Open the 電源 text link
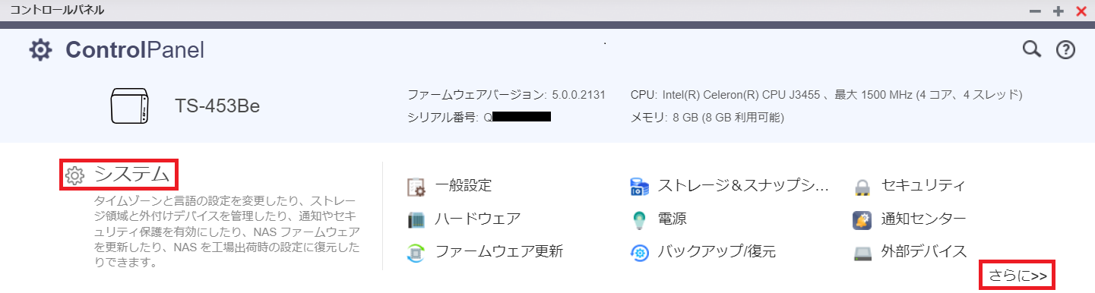Viewport: 1095px width, 293px height. click(672, 220)
